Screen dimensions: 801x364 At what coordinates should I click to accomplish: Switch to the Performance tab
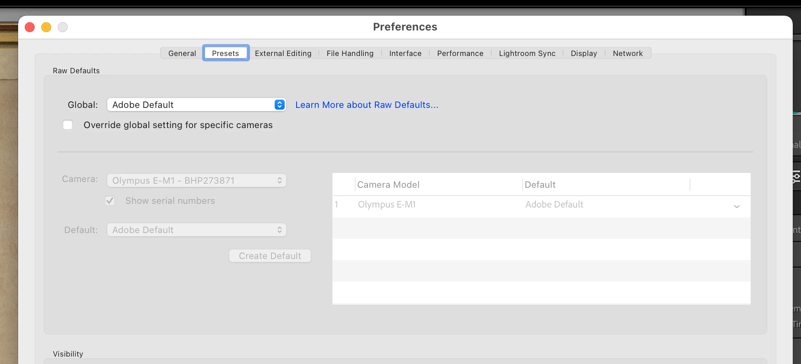460,53
